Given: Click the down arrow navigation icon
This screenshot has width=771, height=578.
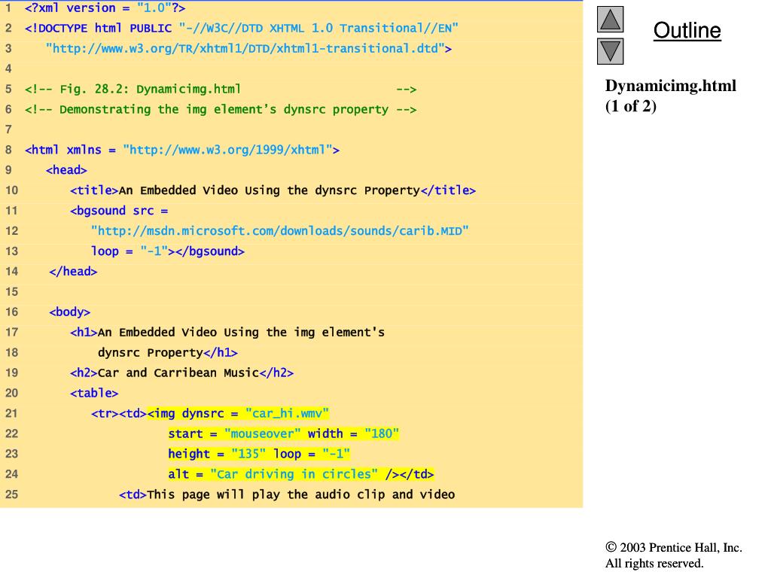Looking at the screenshot, I should pyautogui.click(x=610, y=51).
